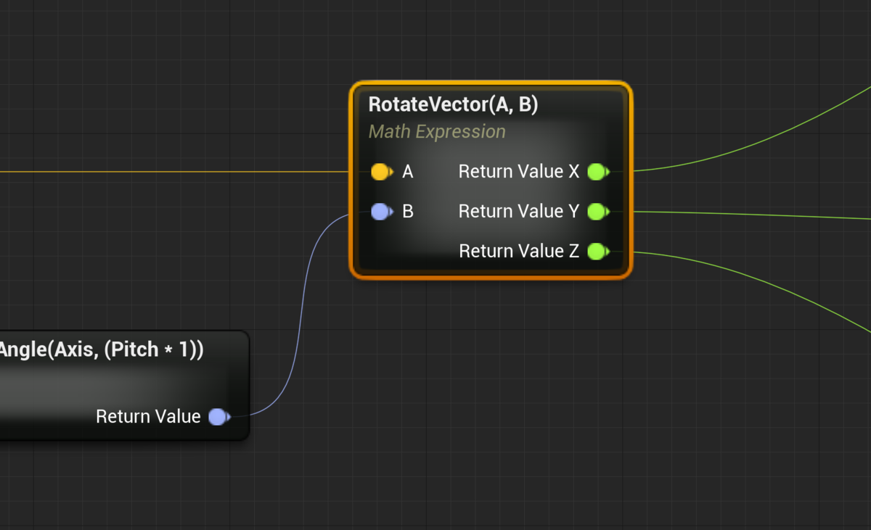
Task: Click the Return Value Z label
Action: click(519, 252)
